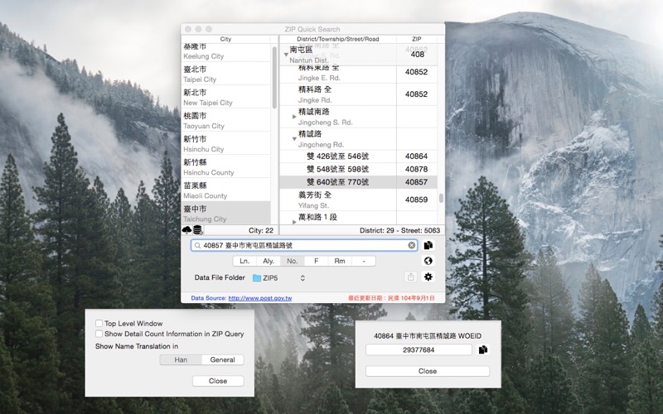Copy the search address using the copy icon
This screenshot has width=663, height=414.
(428, 245)
